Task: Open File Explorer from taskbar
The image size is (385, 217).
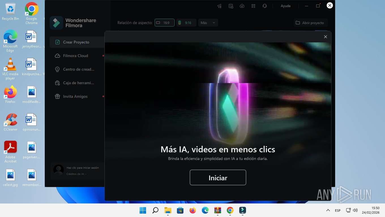Action: (x=168, y=211)
